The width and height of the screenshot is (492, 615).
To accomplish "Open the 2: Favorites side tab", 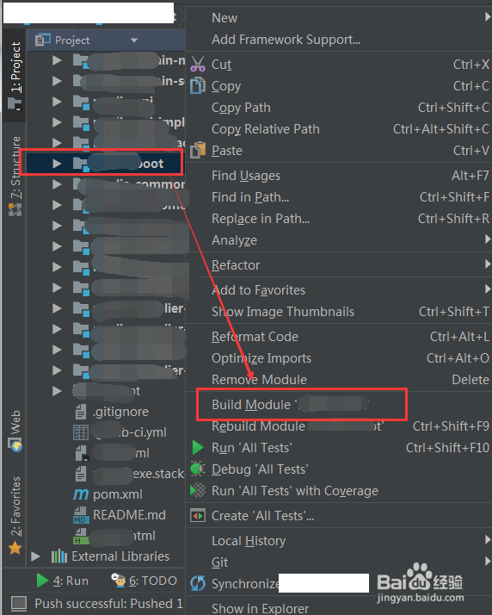I will (x=15, y=514).
